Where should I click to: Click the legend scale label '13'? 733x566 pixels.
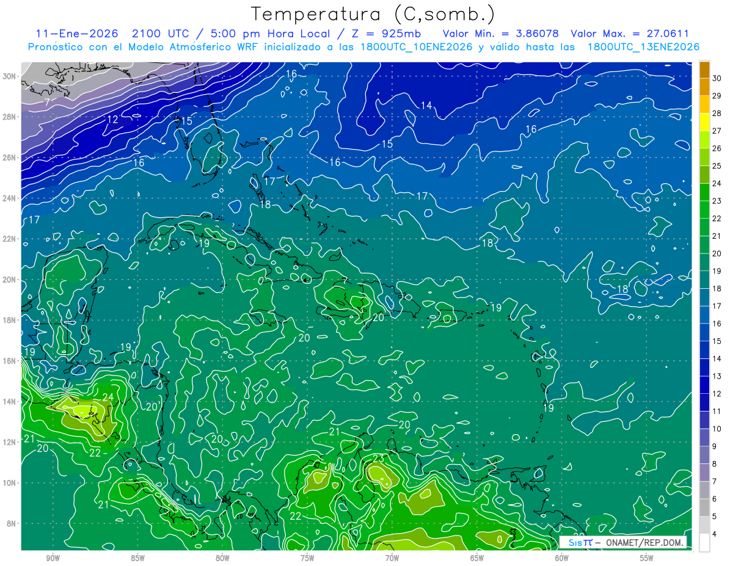(717, 376)
